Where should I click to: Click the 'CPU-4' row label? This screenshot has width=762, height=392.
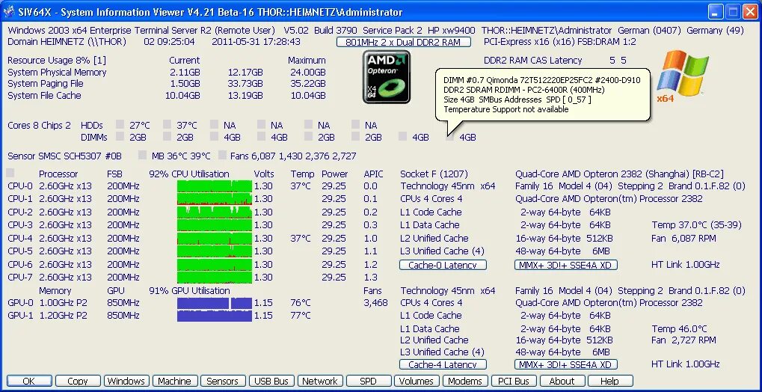20,239
